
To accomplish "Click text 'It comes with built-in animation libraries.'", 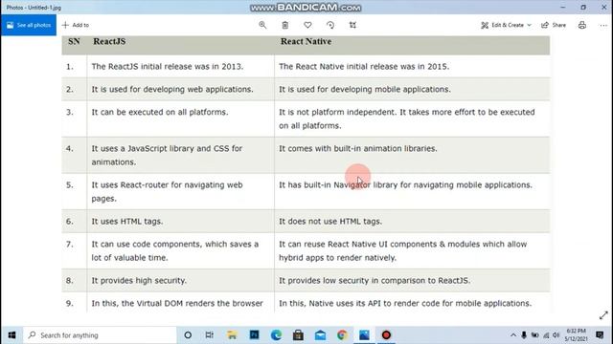I will [358, 149].
